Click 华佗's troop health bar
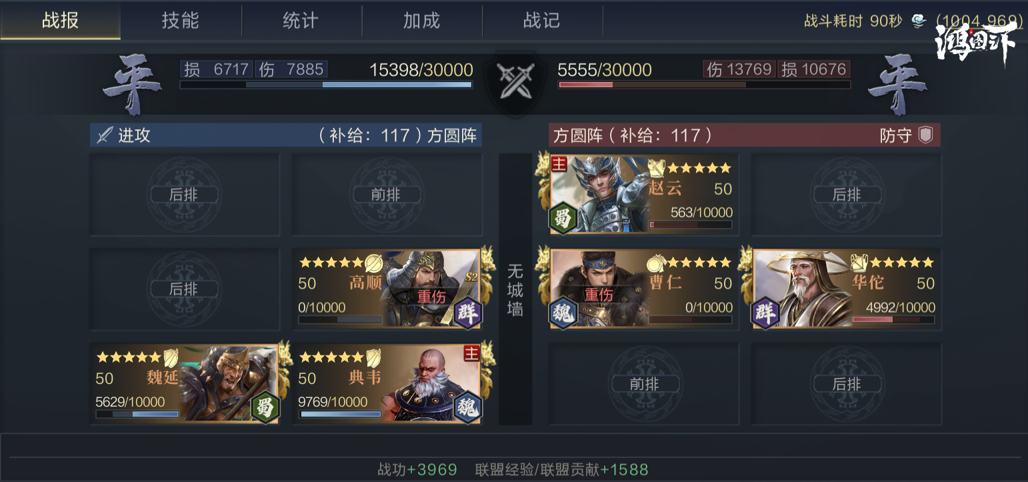Image resolution: width=1028 pixels, height=482 pixels. (893, 320)
